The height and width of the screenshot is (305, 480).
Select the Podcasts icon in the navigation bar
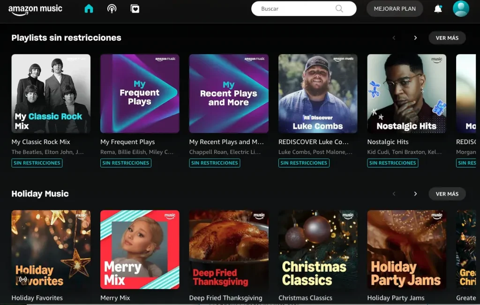(x=112, y=8)
